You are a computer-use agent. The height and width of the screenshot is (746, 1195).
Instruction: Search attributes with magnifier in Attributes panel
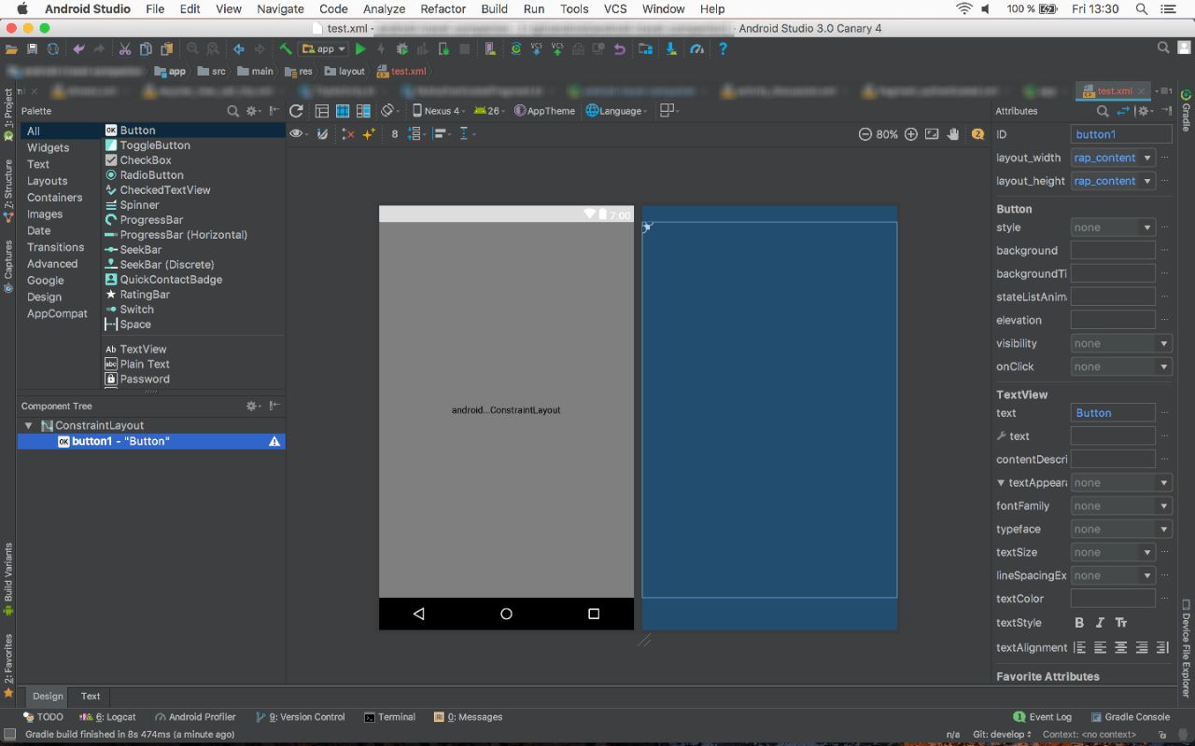point(1103,111)
